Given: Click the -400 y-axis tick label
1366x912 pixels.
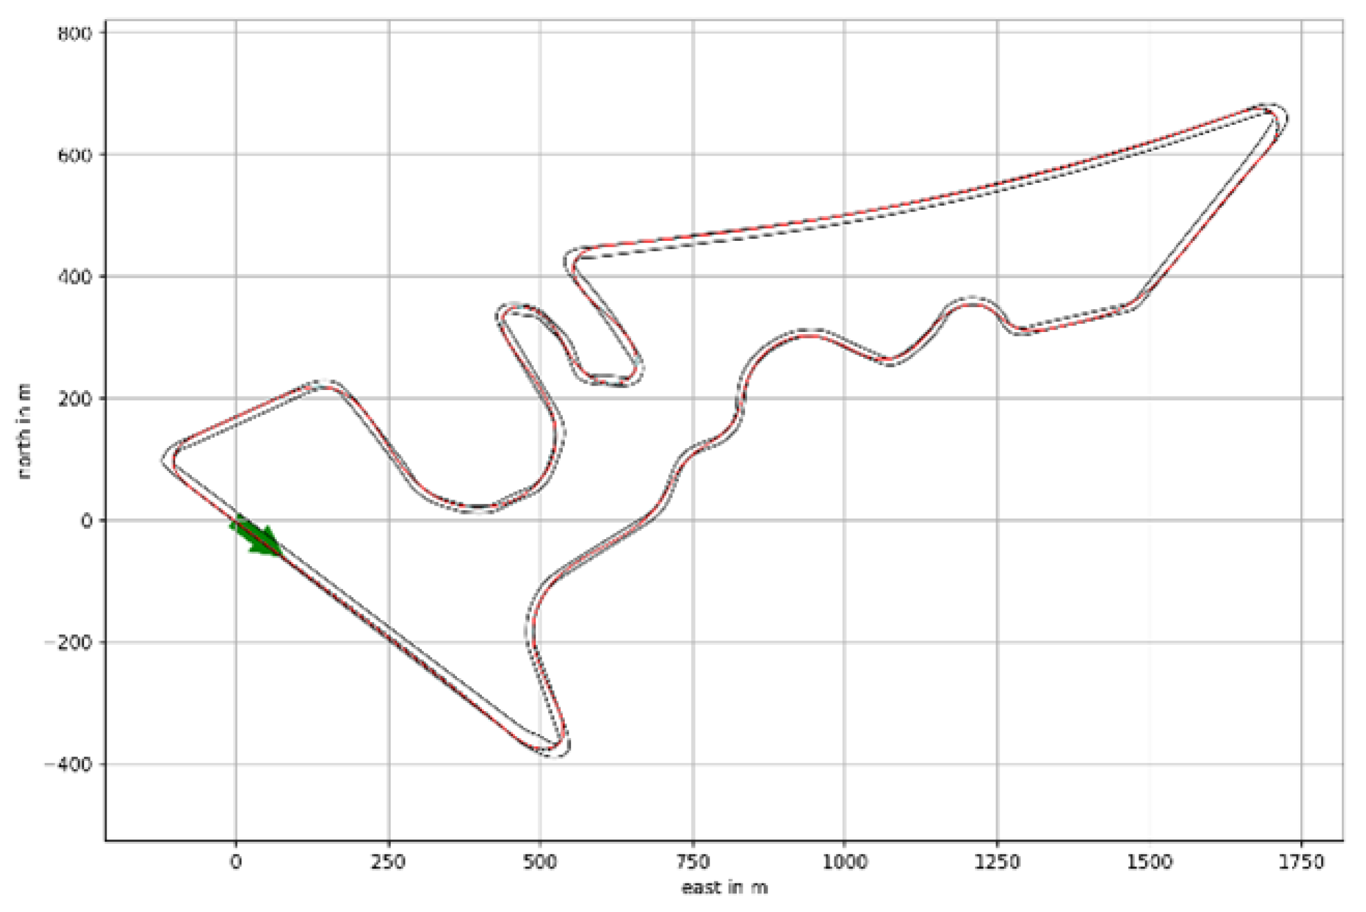Looking at the screenshot, I should (x=69, y=764).
